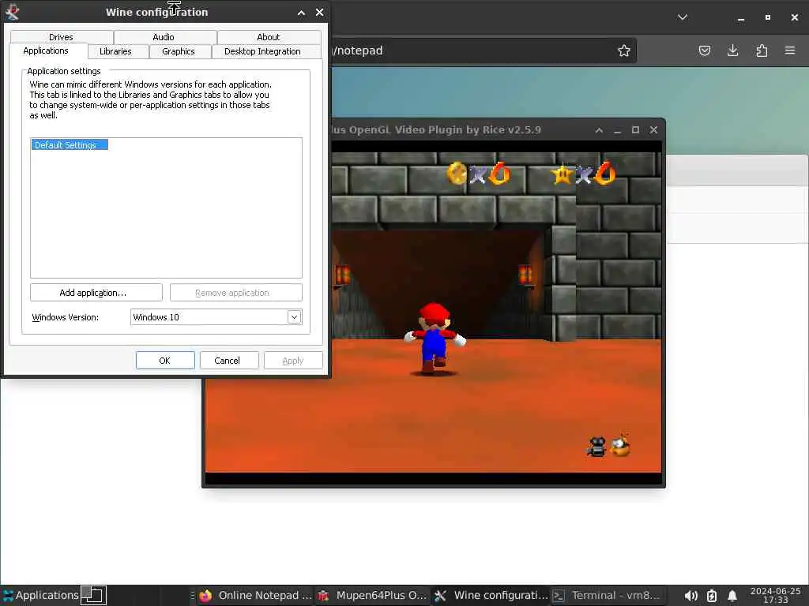Image resolution: width=809 pixels, height=606 pixels.
Task: Click the Windows 10 version combo box
Action: (216, 317)
